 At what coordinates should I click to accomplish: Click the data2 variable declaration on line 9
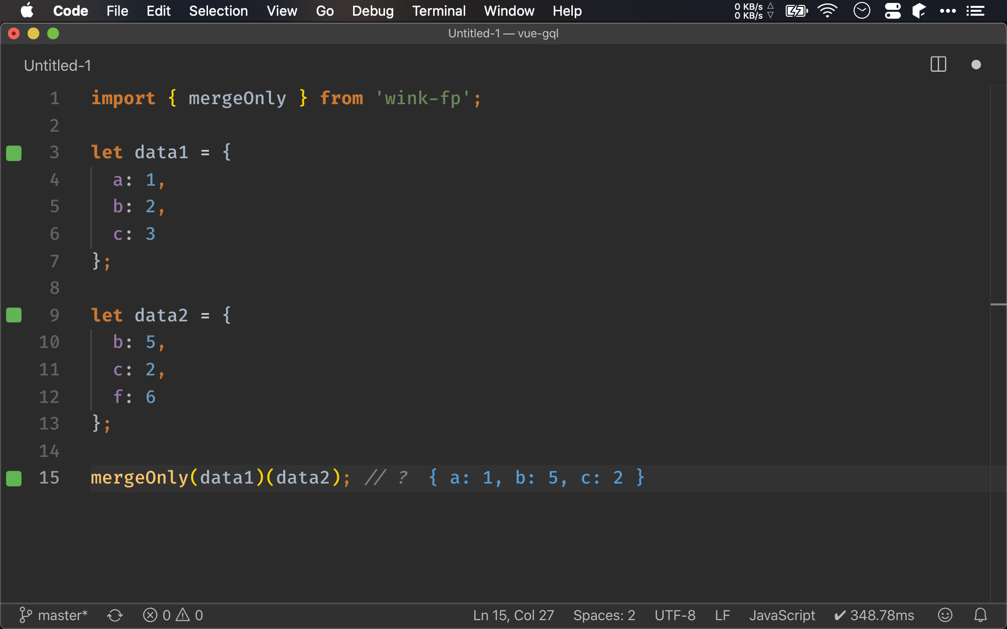161,315
